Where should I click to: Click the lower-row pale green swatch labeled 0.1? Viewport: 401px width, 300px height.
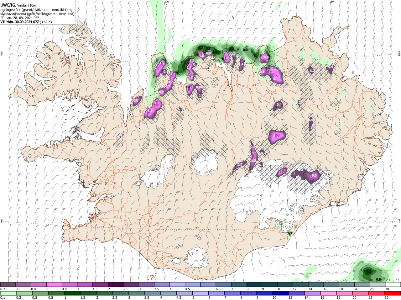click(x=8, y=293)
